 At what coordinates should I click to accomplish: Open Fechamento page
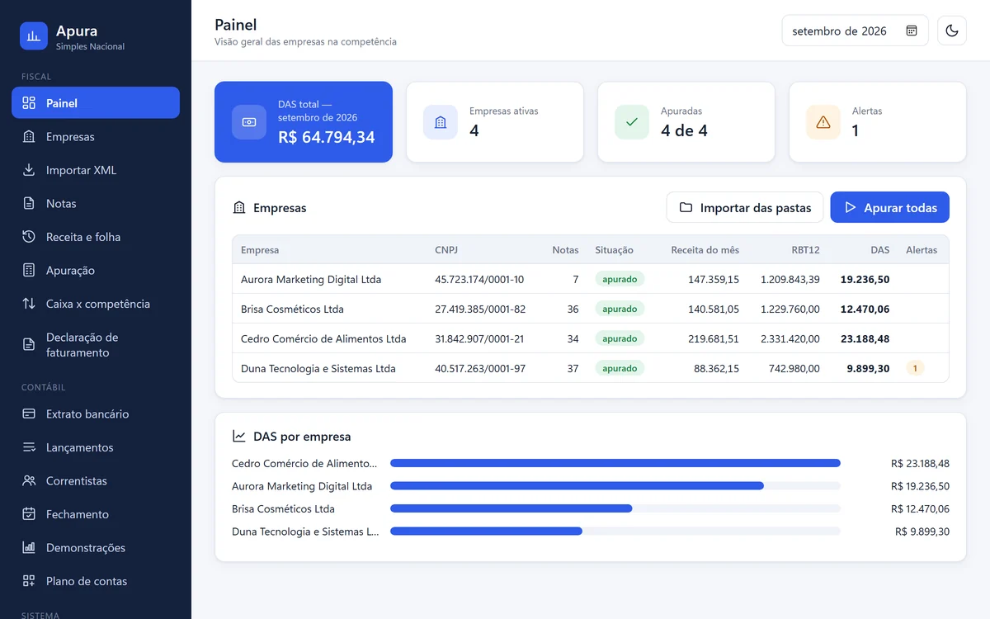pyautogui.click(x=96, y=514)
